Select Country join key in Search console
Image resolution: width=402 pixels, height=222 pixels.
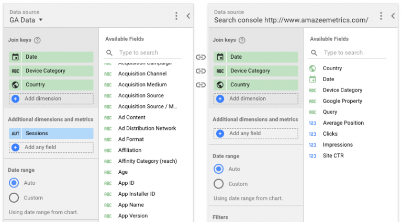[x=256, y=85]
